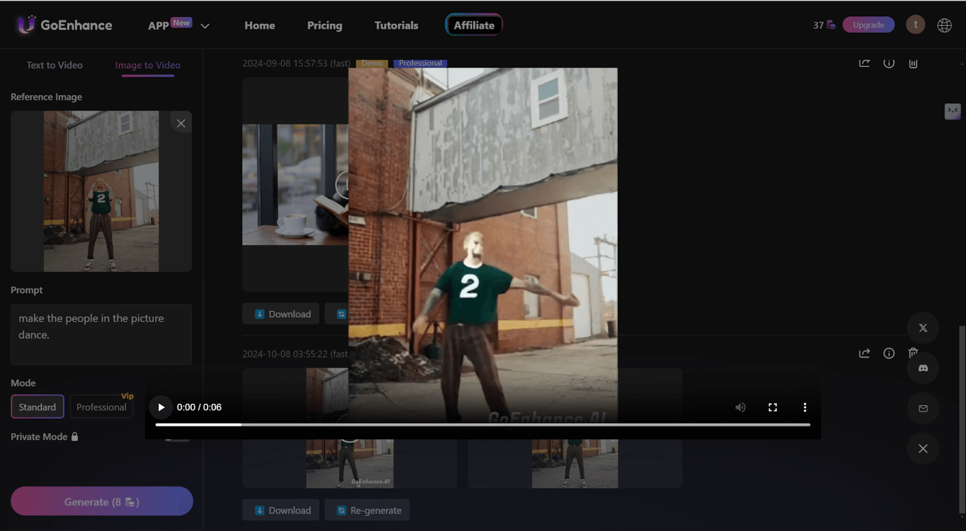The height and width of the screenshot is (531, 966).
Task: Click the Upgrade button
Action: (x=868, y=25)
